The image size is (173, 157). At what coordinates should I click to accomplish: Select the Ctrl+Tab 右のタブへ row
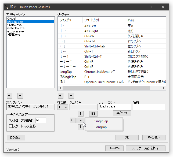[x=112, y=41]
